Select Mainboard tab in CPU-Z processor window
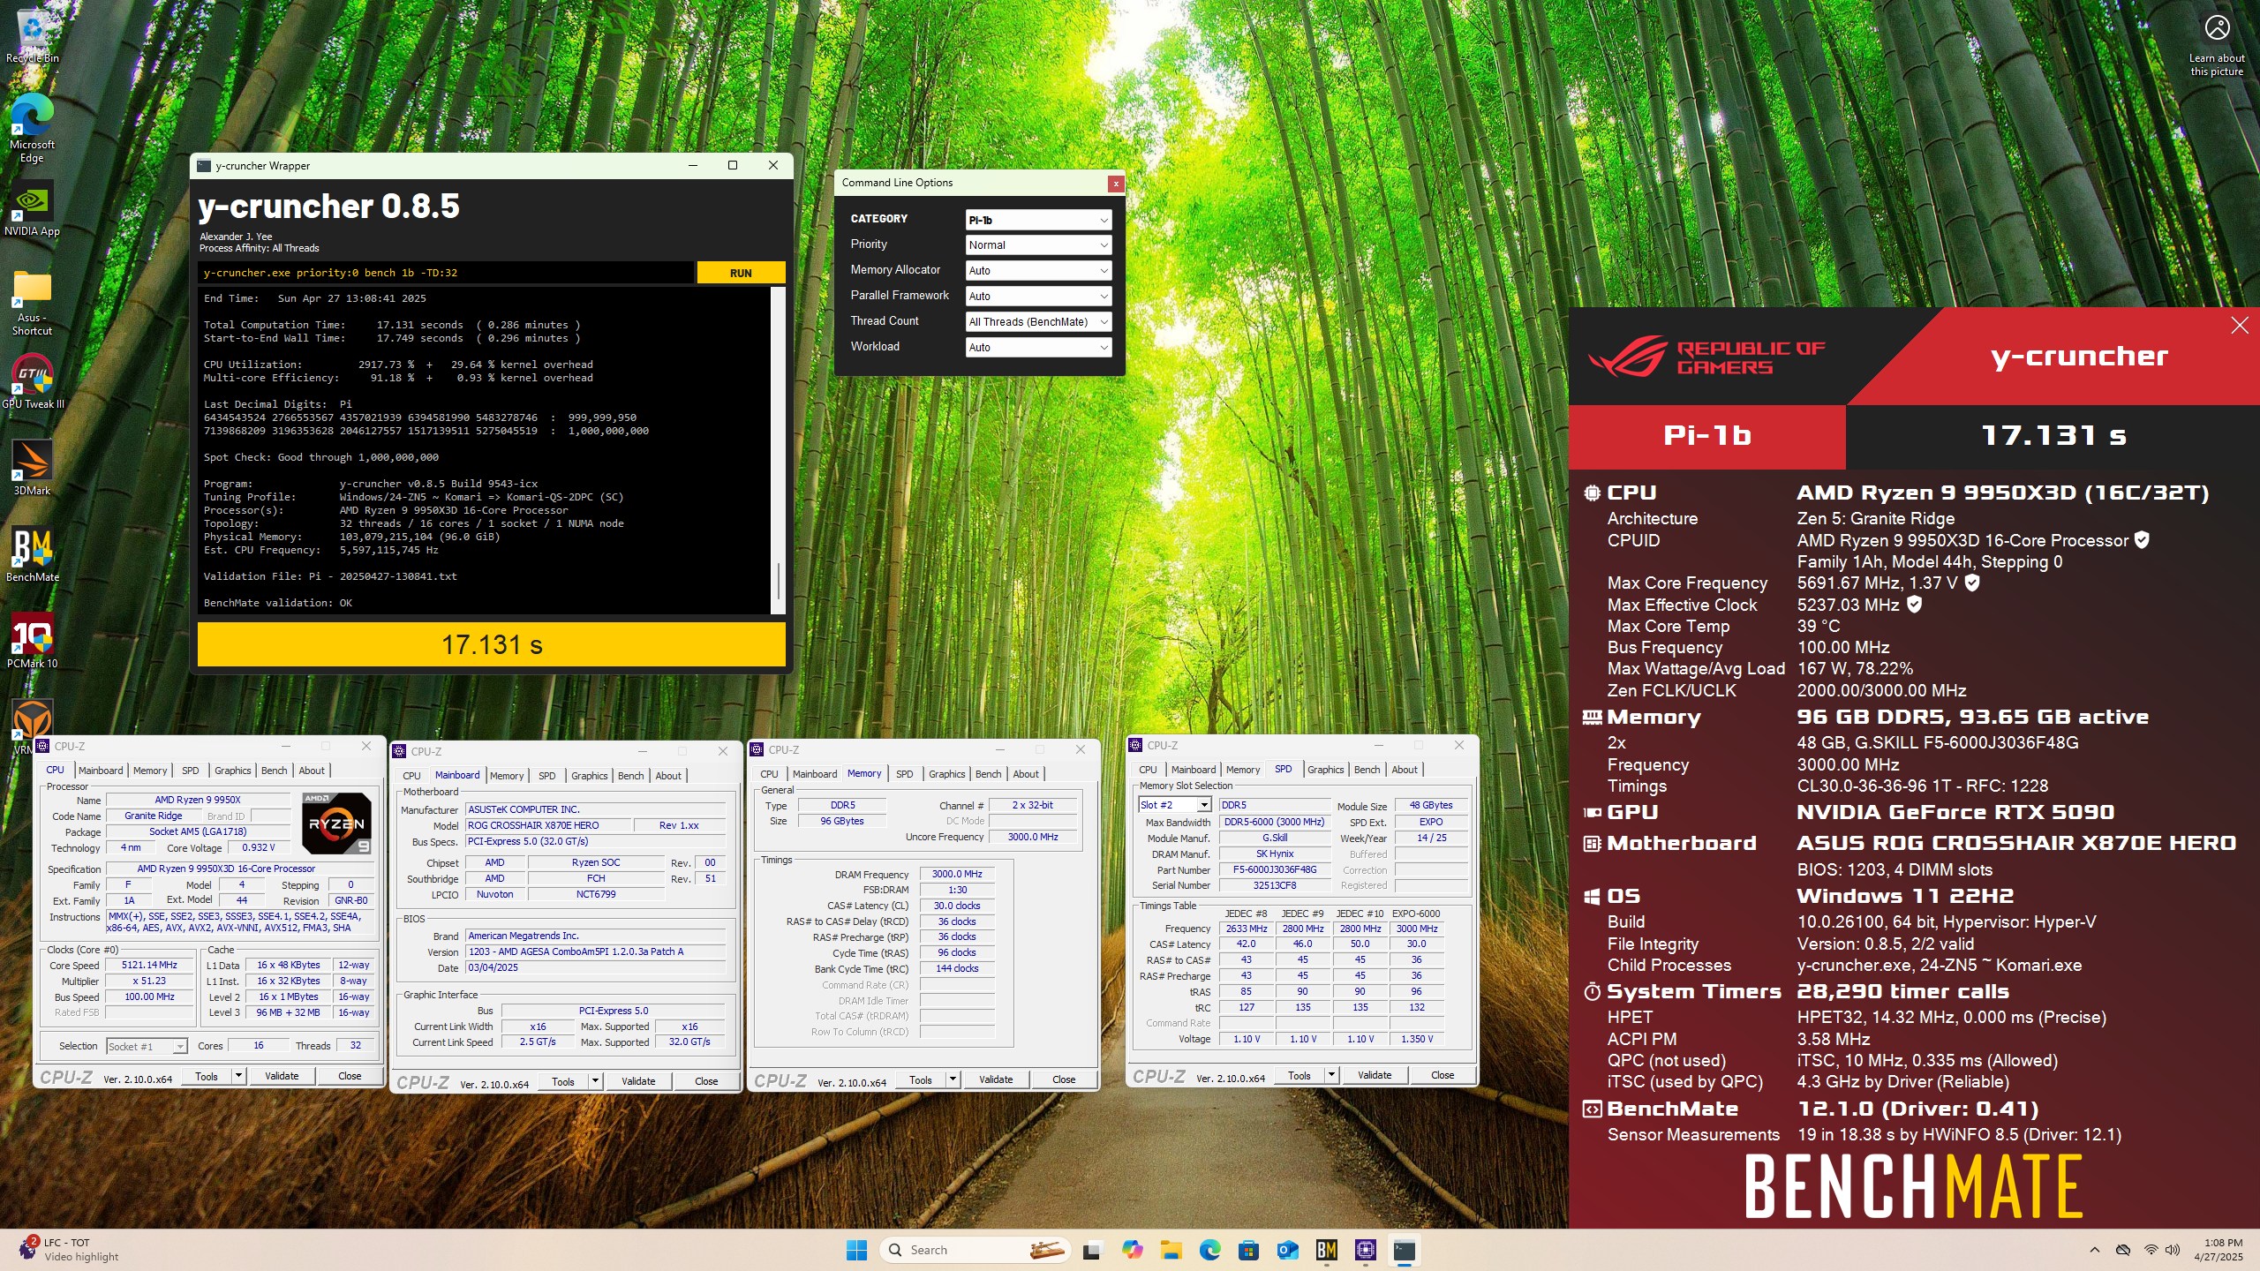Image resolution: width=2260 pixels, height=1271 pixels. [x=101, y=771]
